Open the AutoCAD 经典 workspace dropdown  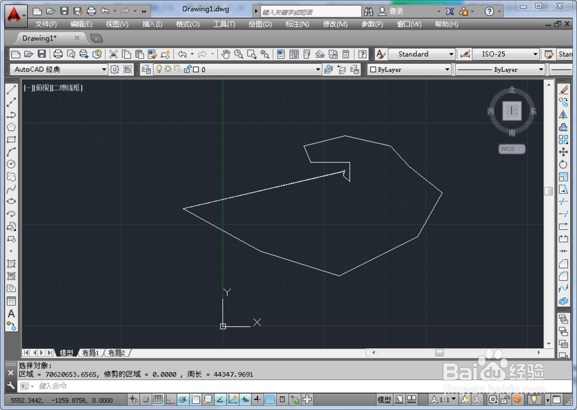[x=59, y=69]
